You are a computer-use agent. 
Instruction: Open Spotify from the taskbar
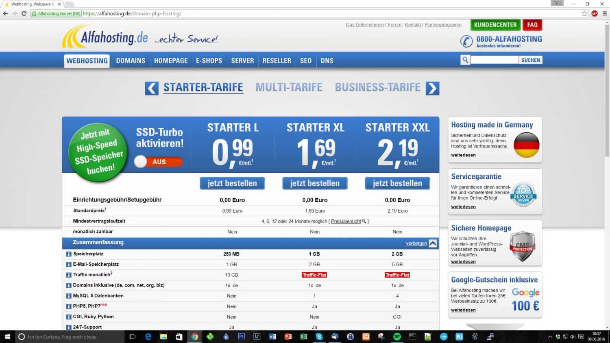pos(397,336)
